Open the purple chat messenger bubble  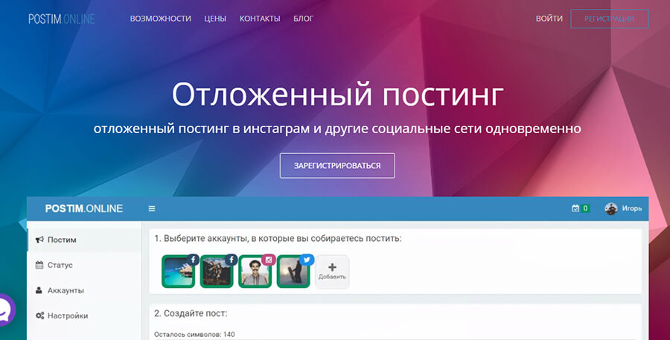(6, 309)
